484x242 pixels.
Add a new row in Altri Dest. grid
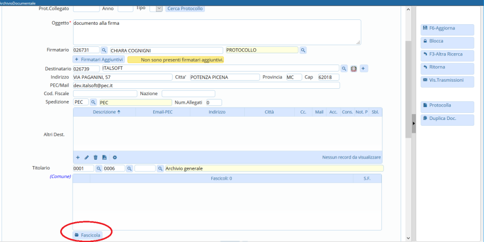(77, 157)
